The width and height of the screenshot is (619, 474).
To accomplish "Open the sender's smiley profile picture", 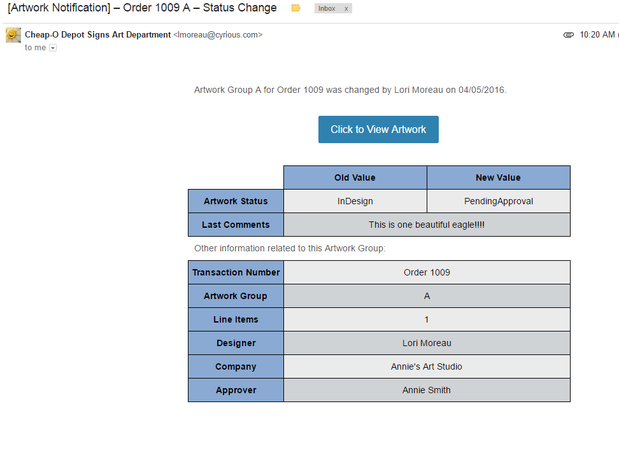I will click(x=13, y=35).
